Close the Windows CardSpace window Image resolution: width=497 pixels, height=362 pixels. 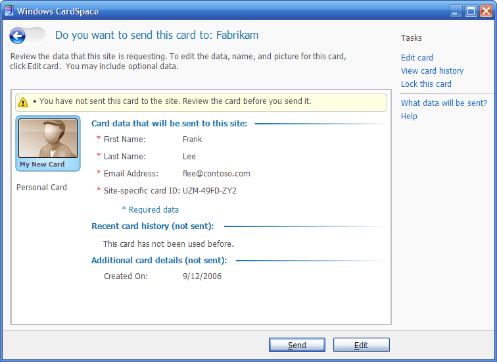pyautogui.click(x=486, y=11)
